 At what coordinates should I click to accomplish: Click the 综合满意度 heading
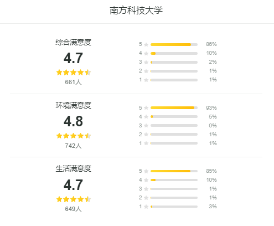[74, 42]
